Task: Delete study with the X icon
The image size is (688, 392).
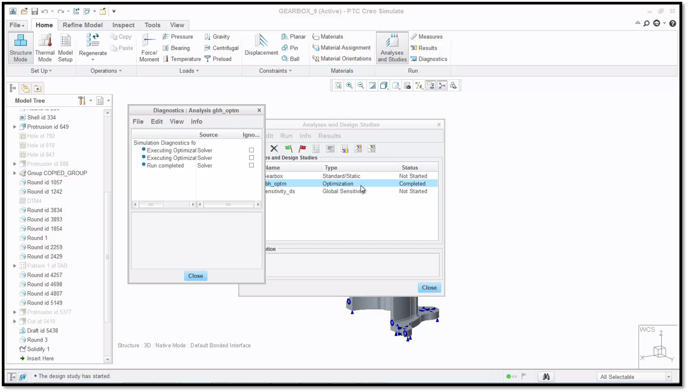Action: (274, 149)
